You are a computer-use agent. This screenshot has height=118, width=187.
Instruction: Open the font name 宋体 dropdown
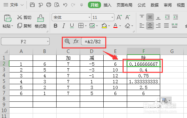coord(89,18)
